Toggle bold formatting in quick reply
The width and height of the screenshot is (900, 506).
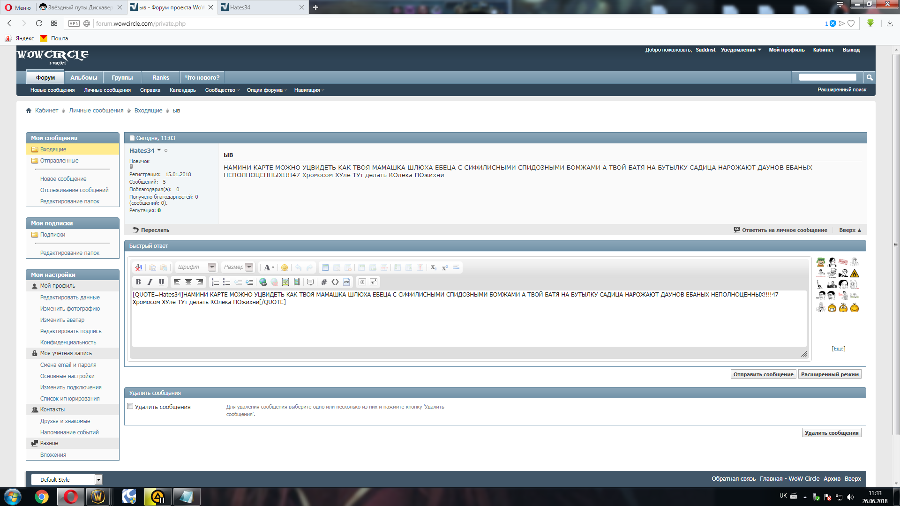coord(138,282)
